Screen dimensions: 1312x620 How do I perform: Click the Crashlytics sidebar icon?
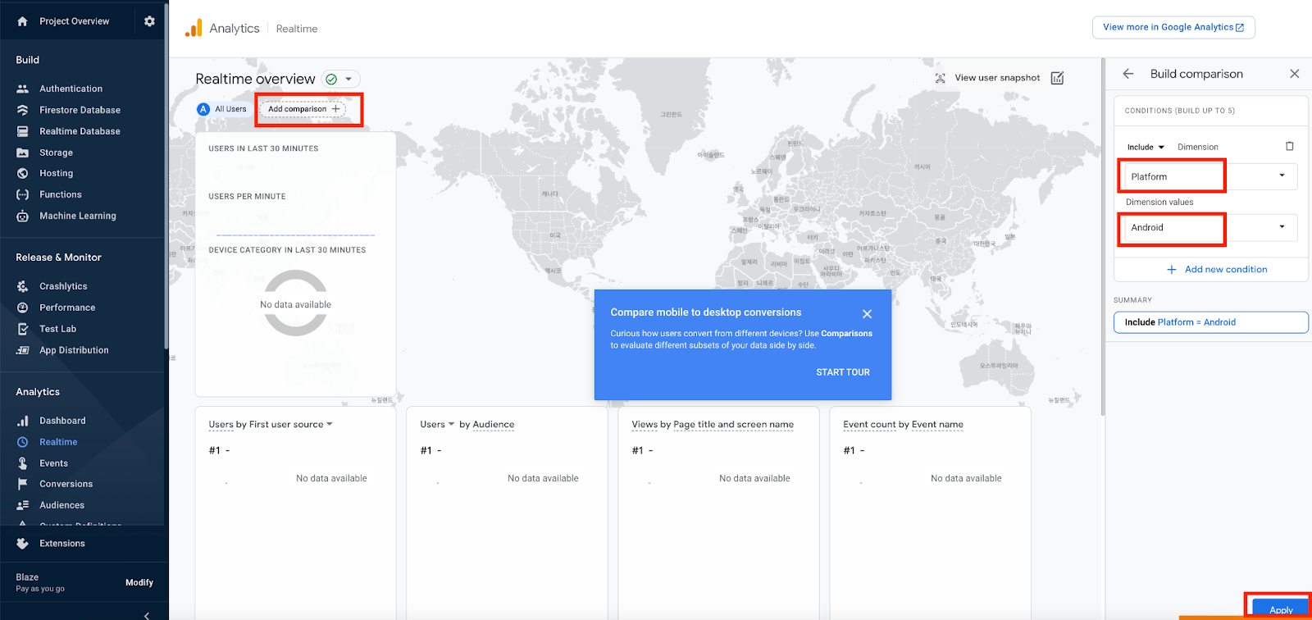23,286
